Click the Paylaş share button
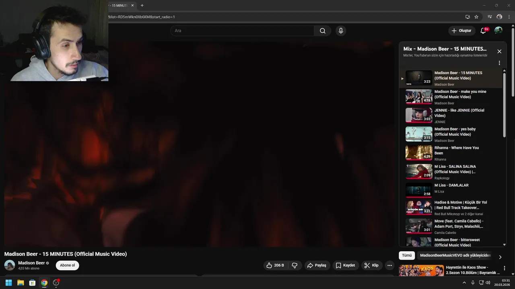The width and height of the screenshot is (515, 289). 317,265
